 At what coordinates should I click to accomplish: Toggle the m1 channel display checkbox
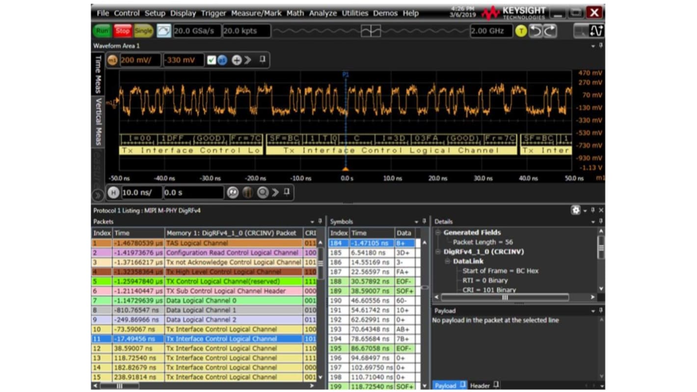coord(212,60)
